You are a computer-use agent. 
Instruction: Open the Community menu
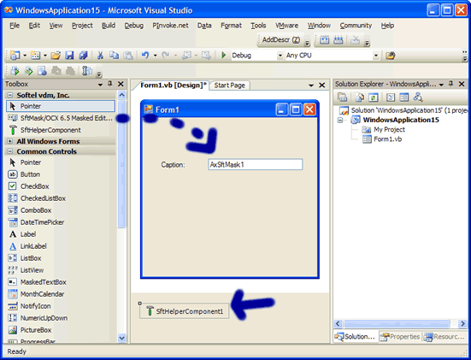click(x=356, y=26)
